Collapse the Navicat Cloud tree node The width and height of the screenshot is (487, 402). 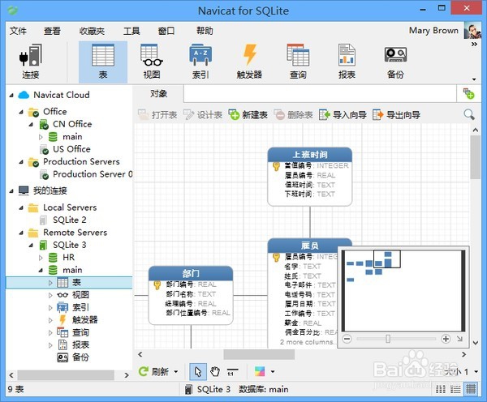tap(11, 95)
